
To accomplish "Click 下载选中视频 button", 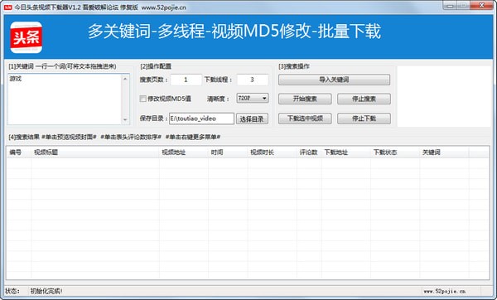I will coord(305,119).
